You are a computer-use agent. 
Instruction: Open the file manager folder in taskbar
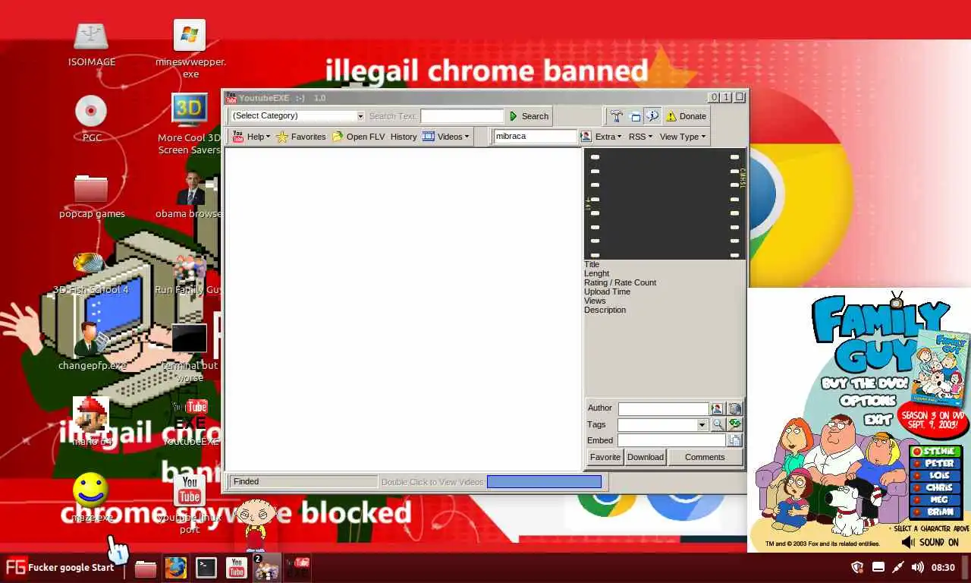tap(146, 568)
